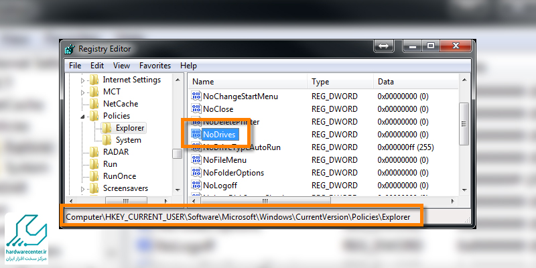The image size is (536, 268).
Task: Click the NoFileMenu DWORD icon
Action: click(196, 159)
